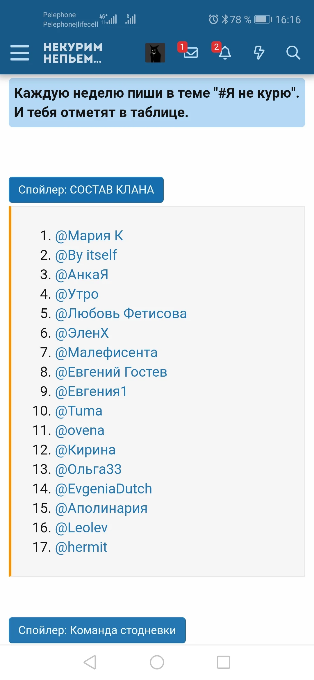314x680 pixels.
Task: Open the notifications bell icon
Action: point(225,53)
